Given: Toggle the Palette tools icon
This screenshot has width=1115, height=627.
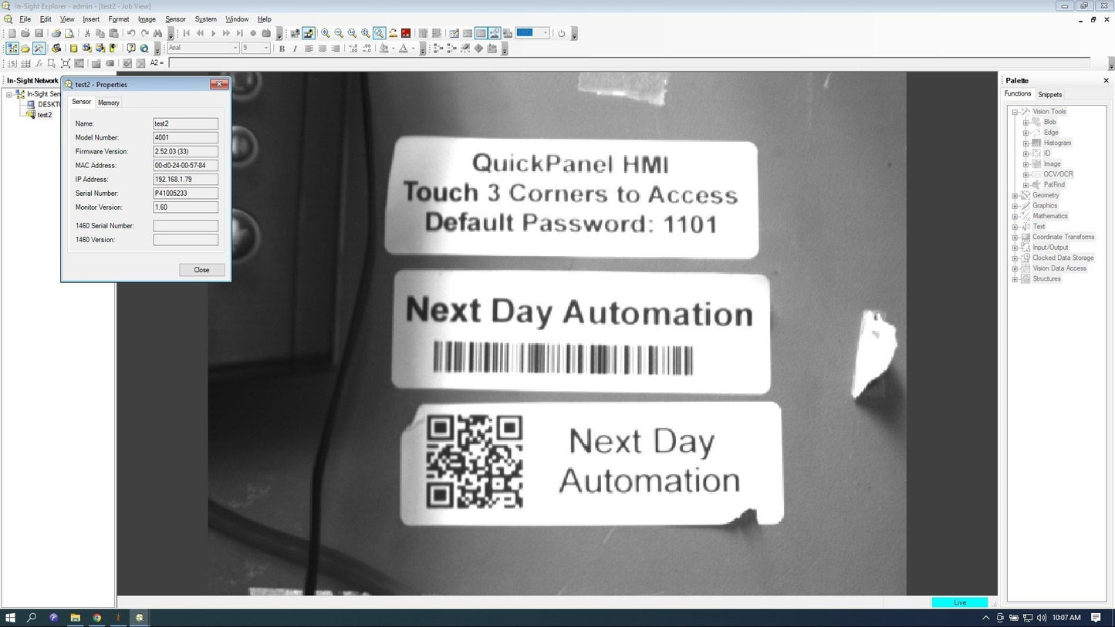Looking at the screenshot, I should [x=39, y=48].
